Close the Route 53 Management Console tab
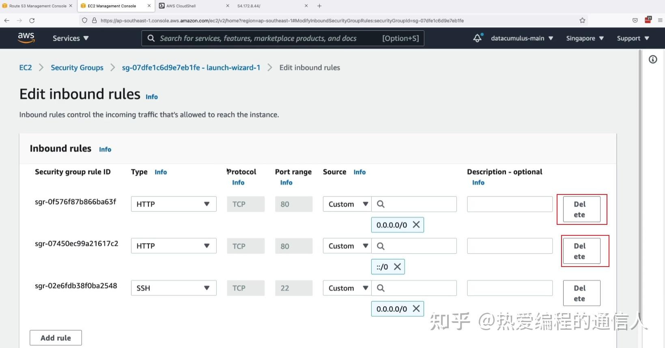Screen dimensions: 665x348 pos(71,6)
